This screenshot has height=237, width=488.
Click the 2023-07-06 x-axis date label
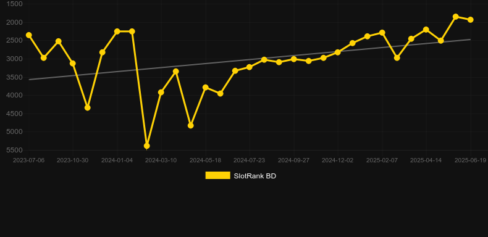pos(28,160)
